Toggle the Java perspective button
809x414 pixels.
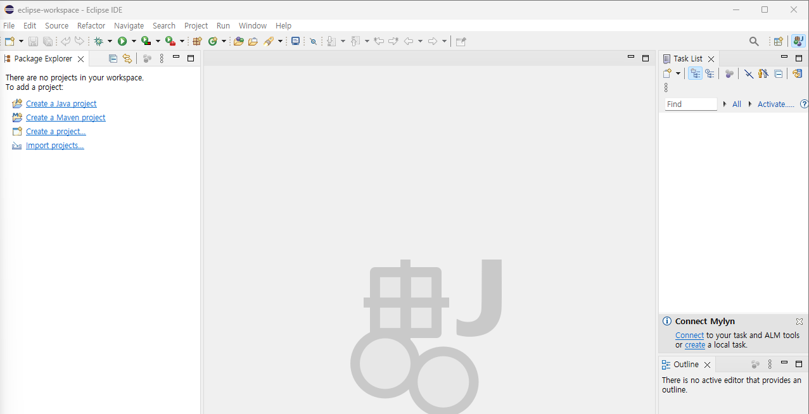point(798,41)
